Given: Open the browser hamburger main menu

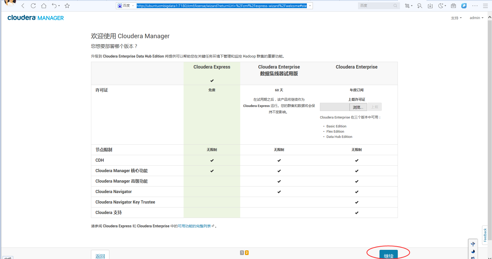Looking at the screenshot, I should tap(485, 6).
